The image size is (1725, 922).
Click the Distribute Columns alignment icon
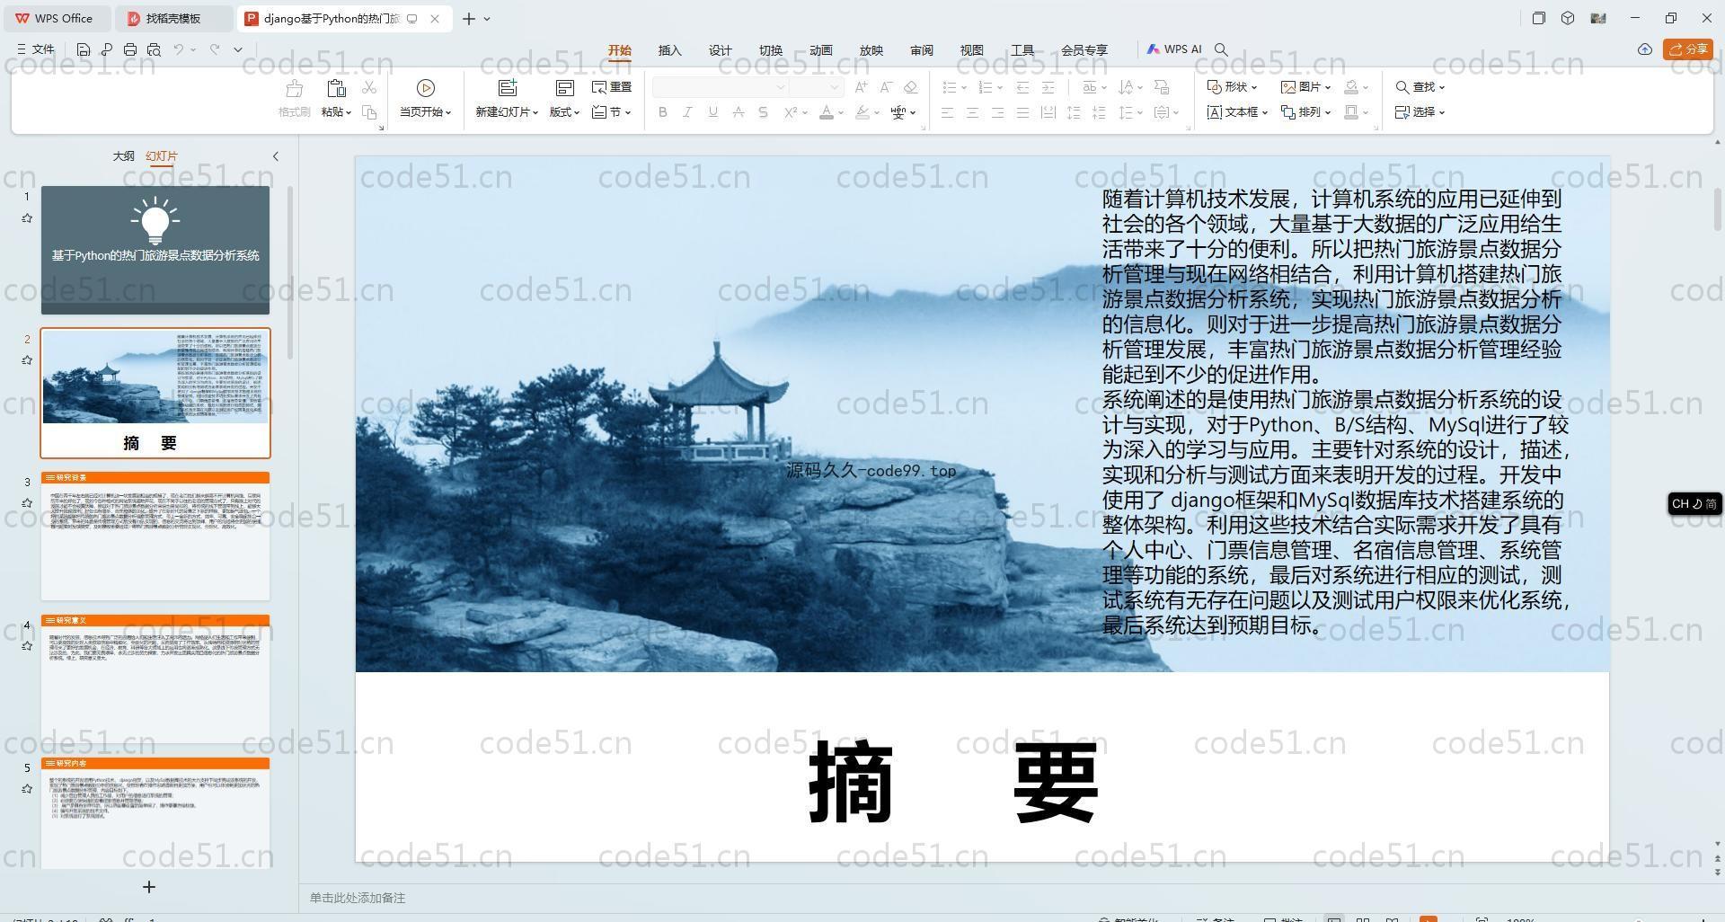coord(1048,112)
